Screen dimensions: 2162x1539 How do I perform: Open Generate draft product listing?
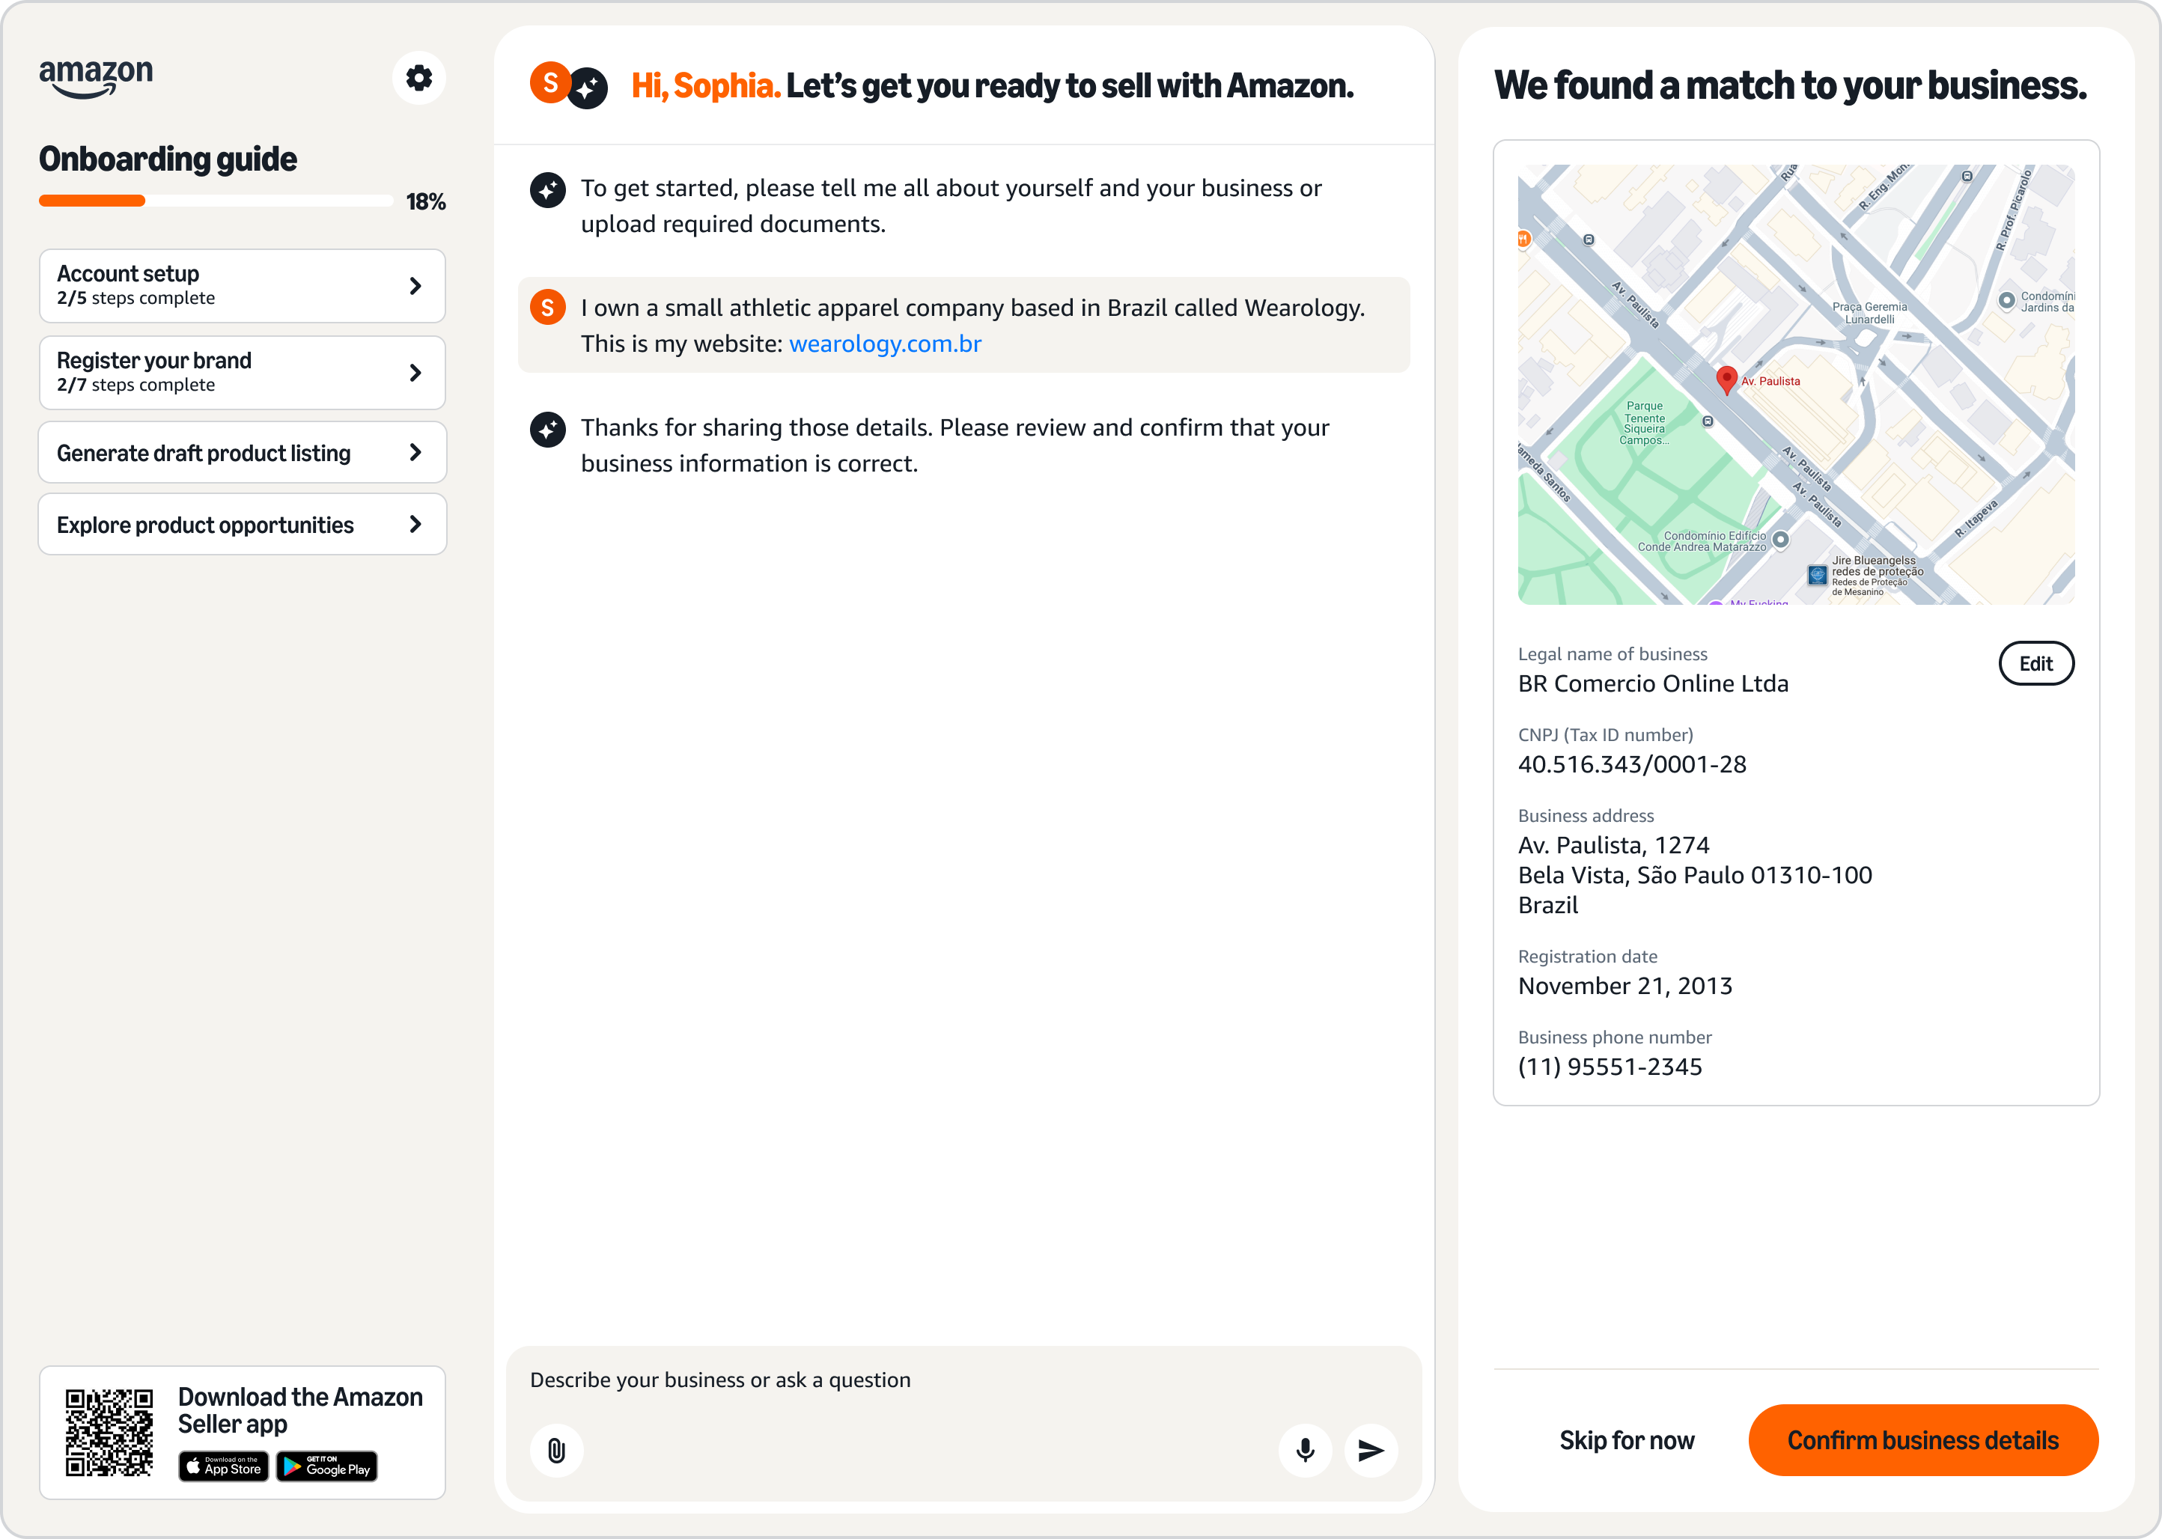coord(242,453)
